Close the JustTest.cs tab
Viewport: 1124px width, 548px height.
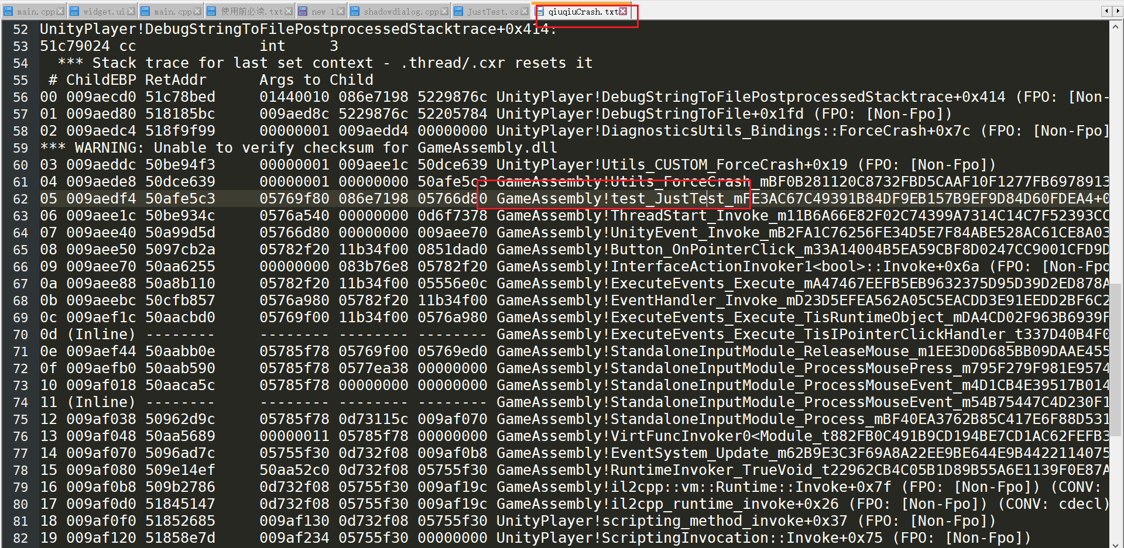point(525,11)
